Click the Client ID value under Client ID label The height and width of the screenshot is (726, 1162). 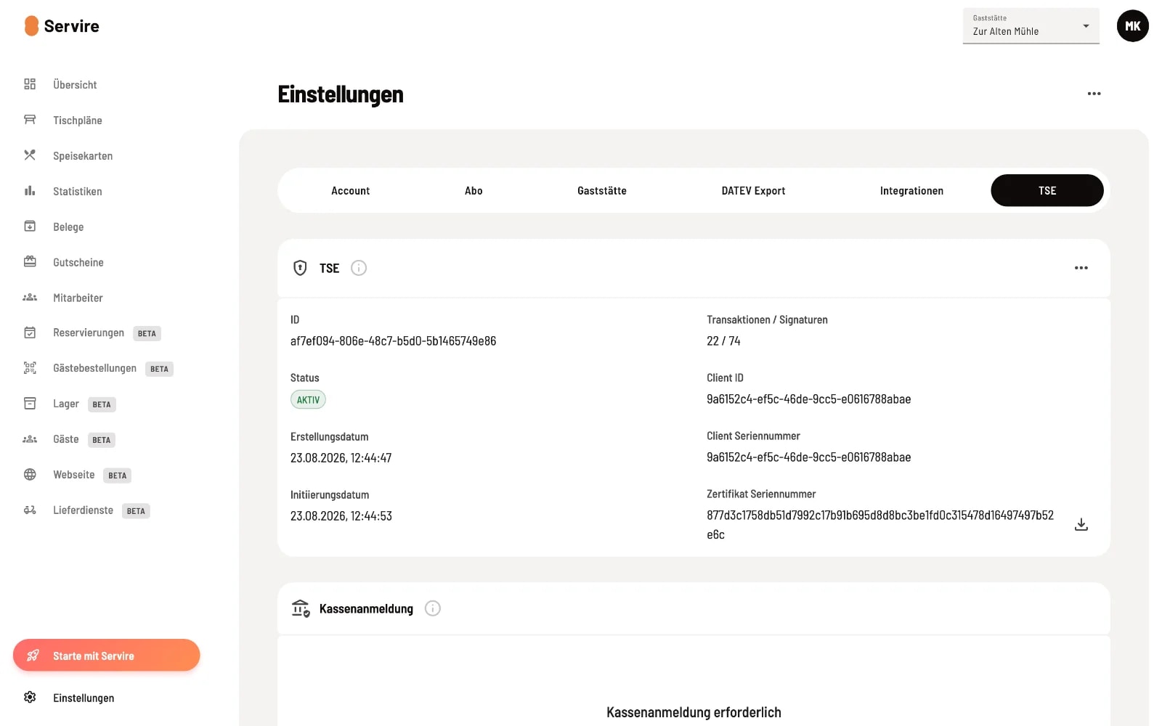click(808, 399)
